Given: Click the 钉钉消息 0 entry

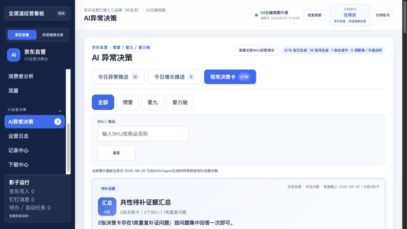Looking at the screenshot, I should tap(22, 199).
